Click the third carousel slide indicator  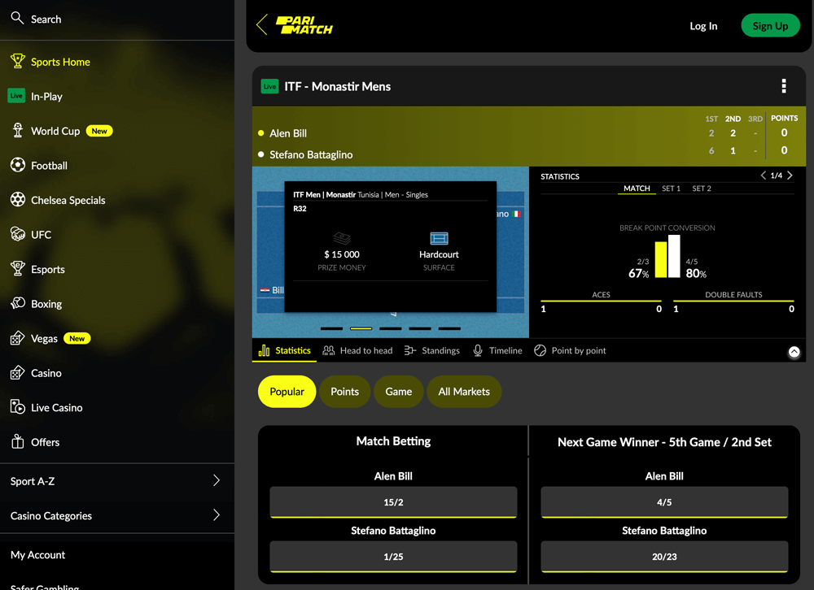point(391,328)
